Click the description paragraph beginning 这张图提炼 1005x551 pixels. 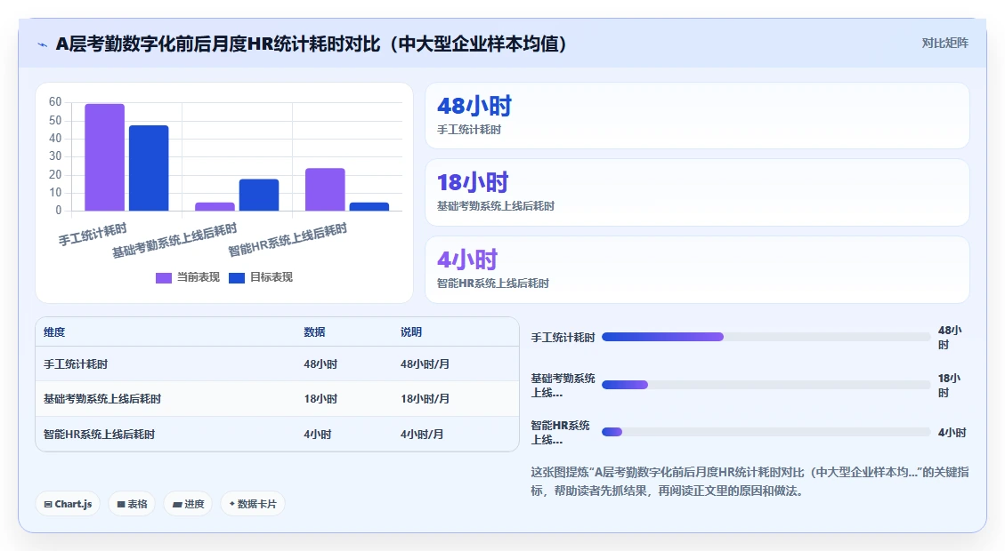click(750, 482)
